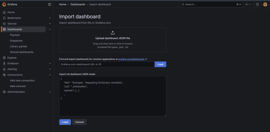Viewport: 270px width, 132px height.
Task: Click the Import dashboard breadcrumb text
Action: pos(100,5)
